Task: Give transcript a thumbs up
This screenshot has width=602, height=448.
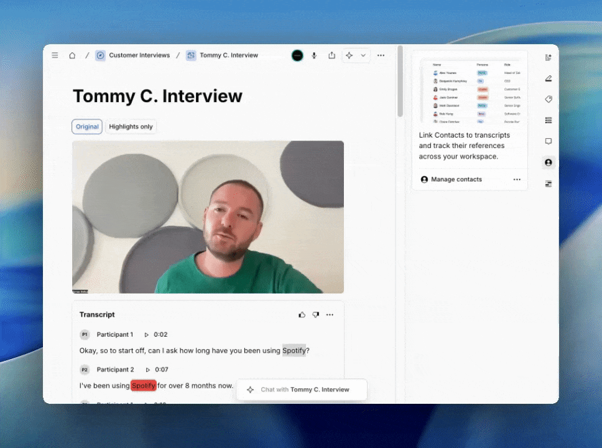Action: [302, 315]
